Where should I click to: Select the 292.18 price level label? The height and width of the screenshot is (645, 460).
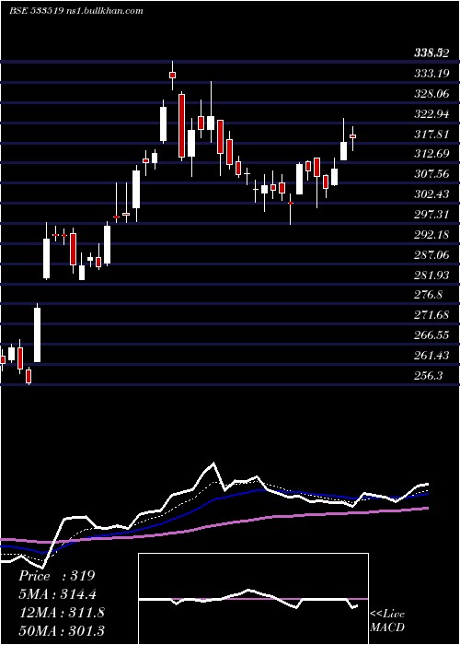(431, 234)
